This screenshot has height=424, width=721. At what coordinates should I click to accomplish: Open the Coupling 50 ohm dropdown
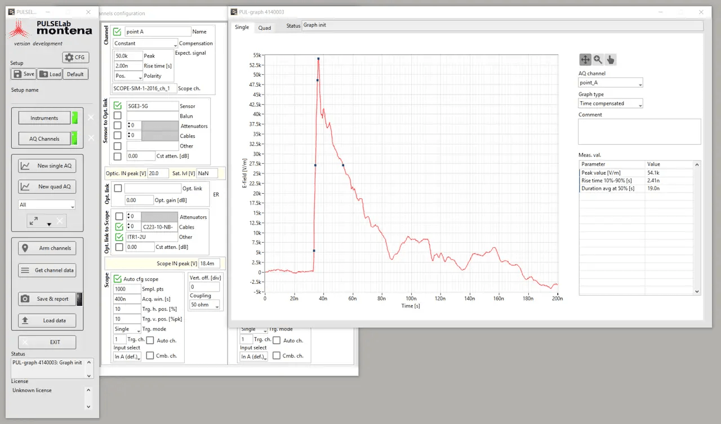[203, 305]
